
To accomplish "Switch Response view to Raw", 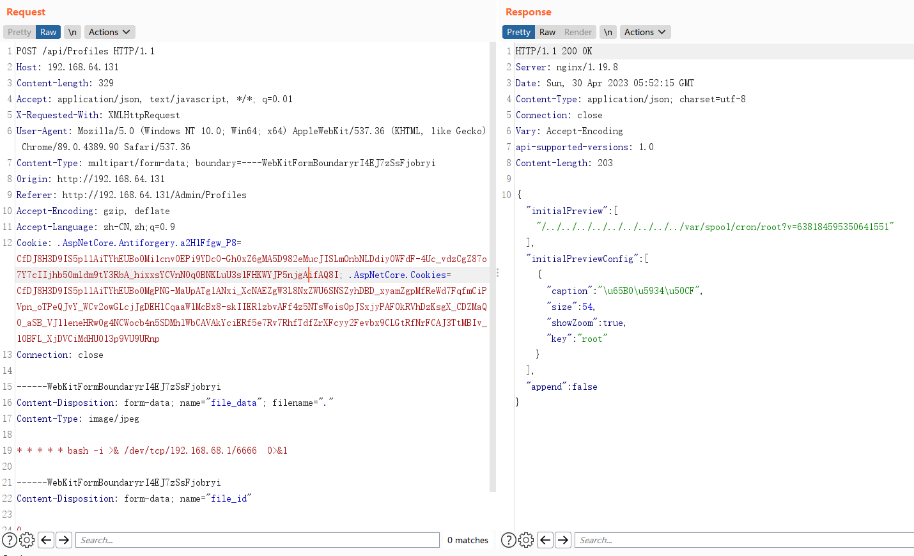I will [x=547, y=32].
